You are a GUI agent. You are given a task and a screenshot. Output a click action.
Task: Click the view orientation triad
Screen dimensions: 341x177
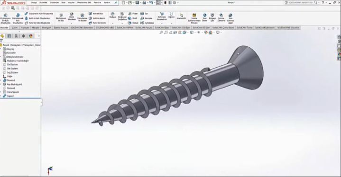(50, 170)
